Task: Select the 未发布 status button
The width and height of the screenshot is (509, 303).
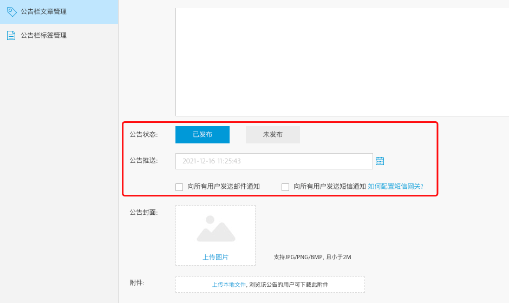Action: pyautogui.click(x=273, y=135)
